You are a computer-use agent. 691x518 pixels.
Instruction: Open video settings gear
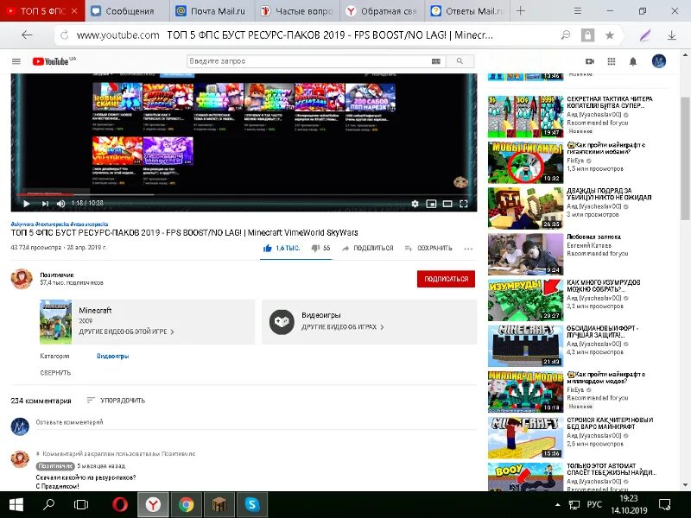[x=415, y=204]
